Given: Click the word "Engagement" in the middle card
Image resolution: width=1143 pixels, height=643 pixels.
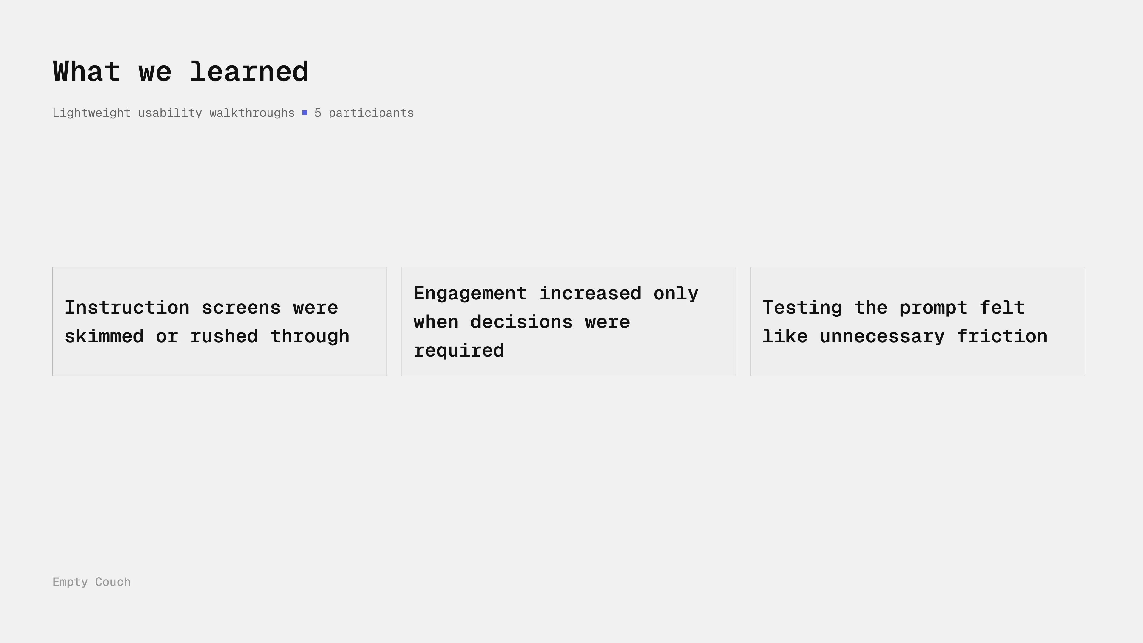Looking at the screenshot, I should tap(470, 294).
